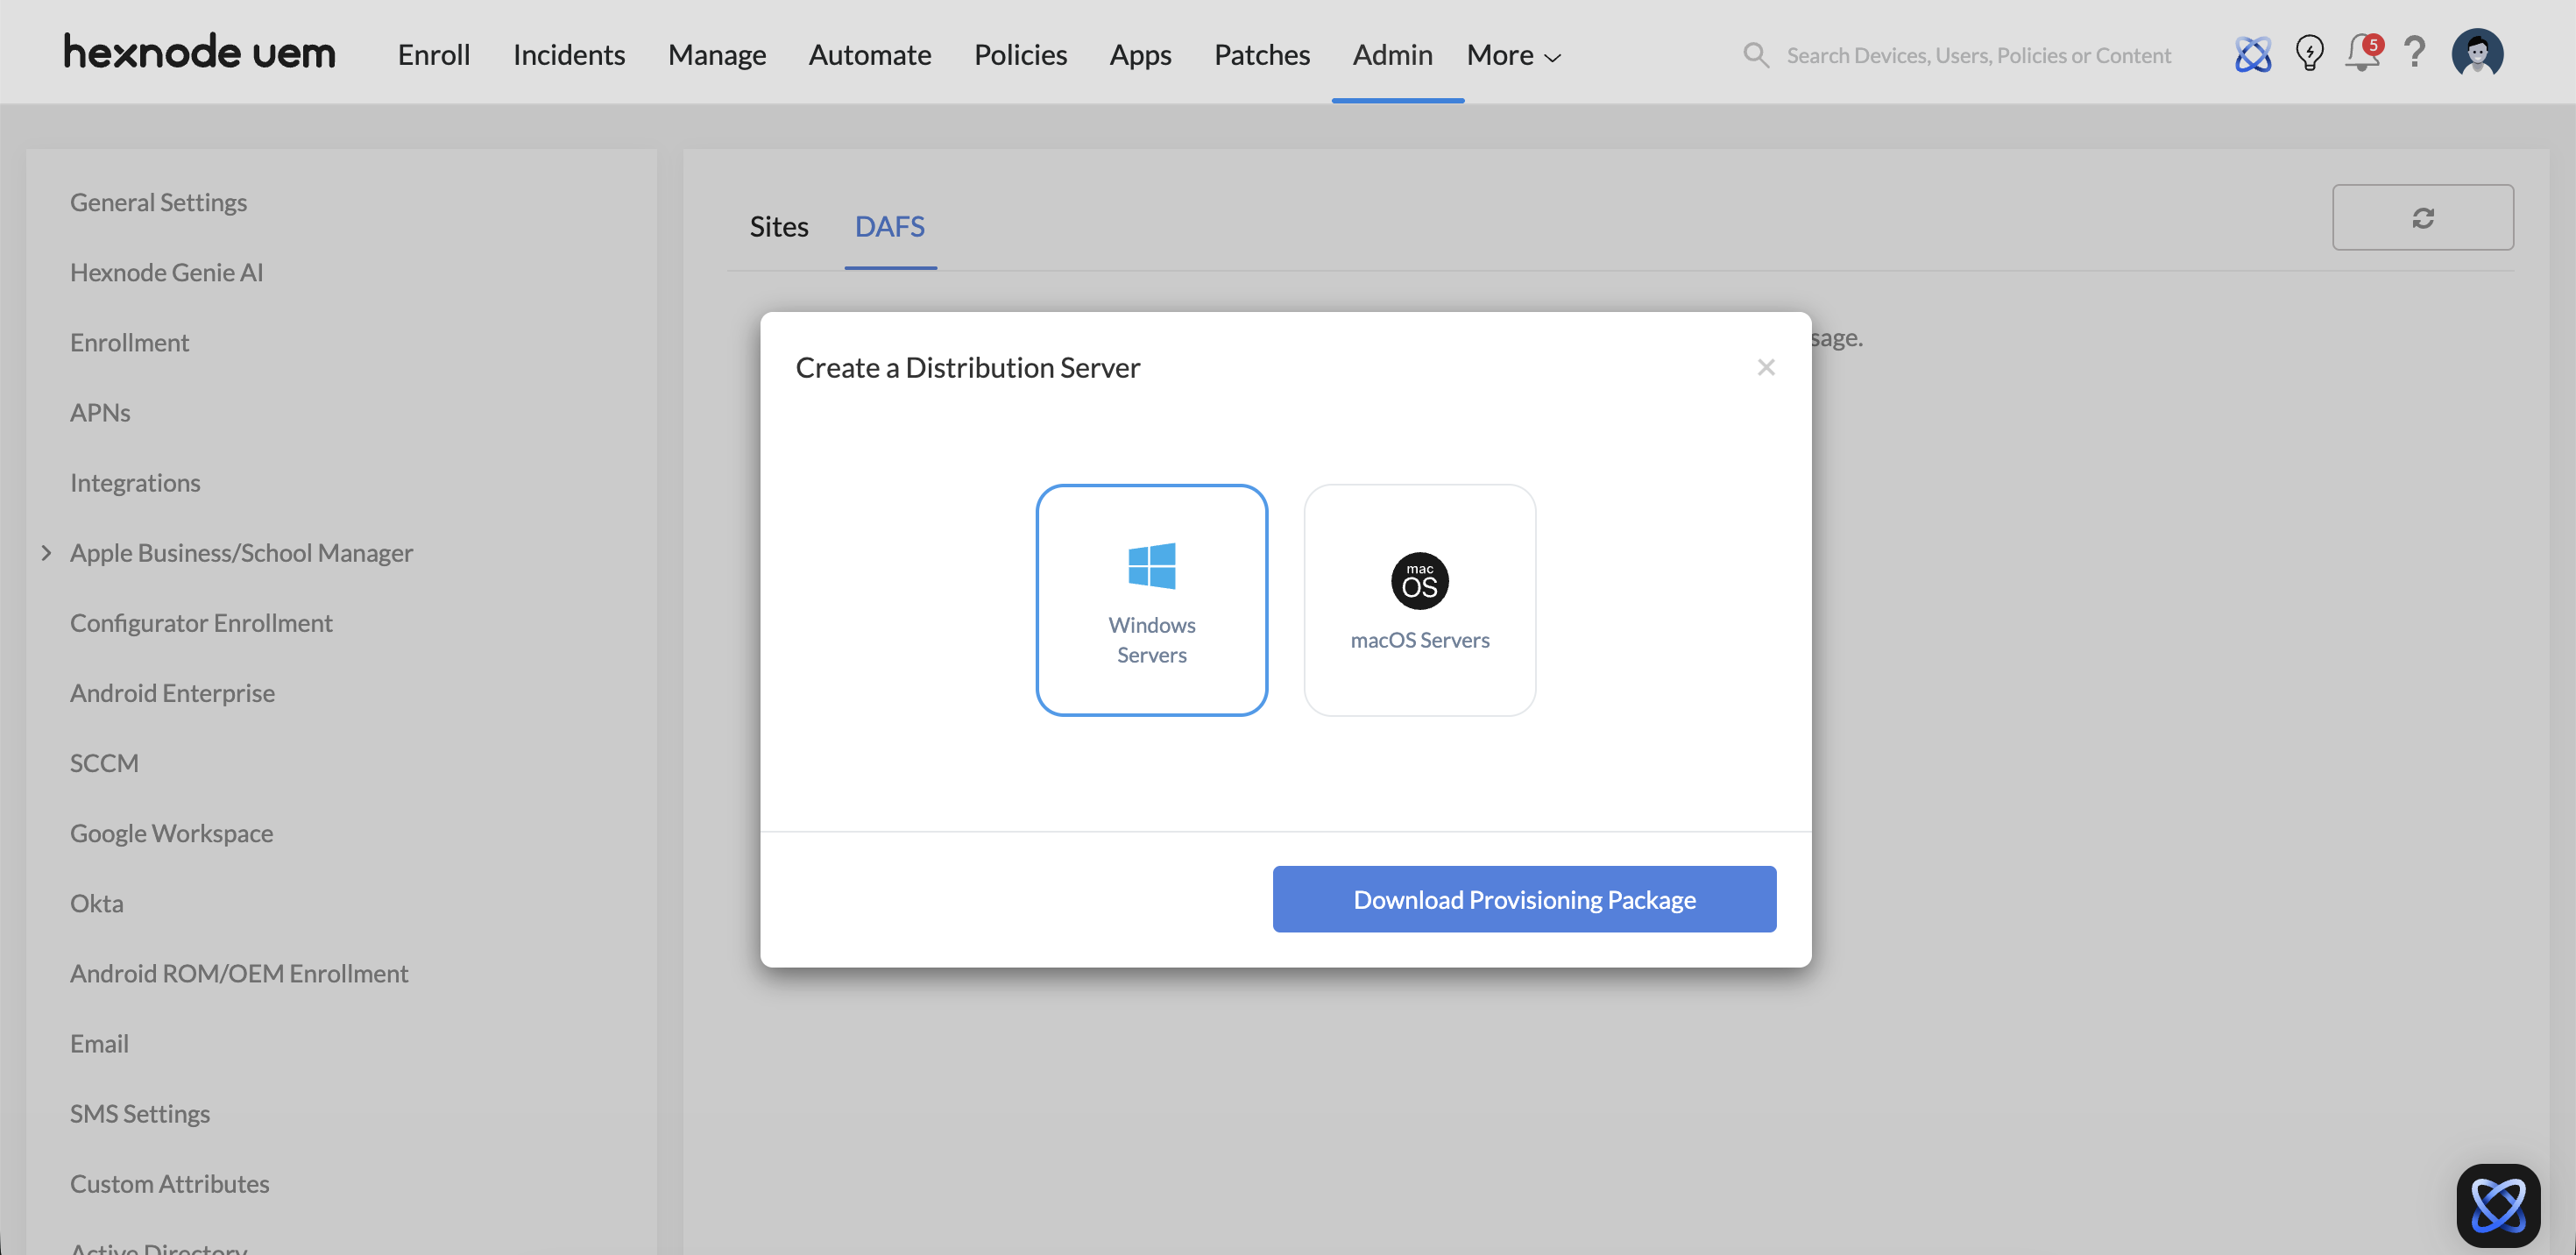2576x1255 pixels.
Task: Expand the More navigation dropdown
Action: pyautogui.click(x=1513, y=55)
